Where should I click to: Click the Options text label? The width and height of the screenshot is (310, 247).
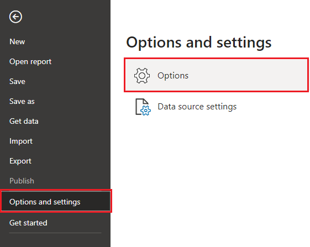pos(173,76)
